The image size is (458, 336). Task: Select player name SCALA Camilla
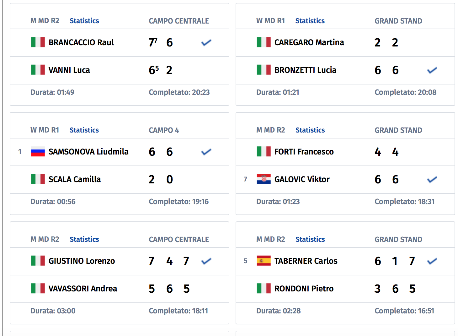[x=75, y=179]
